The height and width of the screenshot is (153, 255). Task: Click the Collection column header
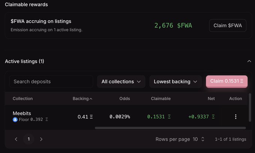coord(22,98)
